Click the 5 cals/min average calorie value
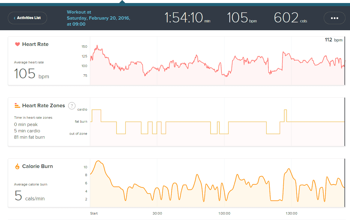 point(30,196)
